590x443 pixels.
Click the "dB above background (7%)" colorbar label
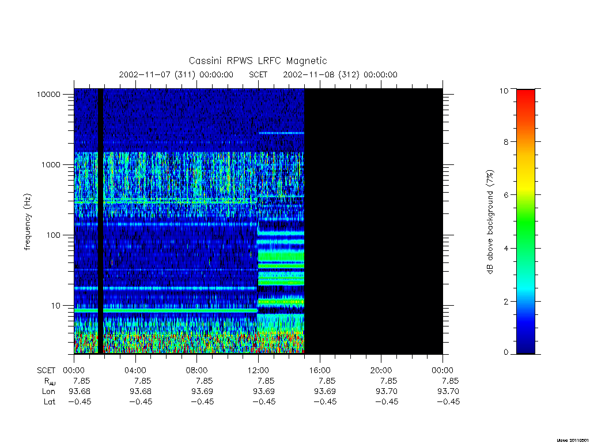click(490, 222)
